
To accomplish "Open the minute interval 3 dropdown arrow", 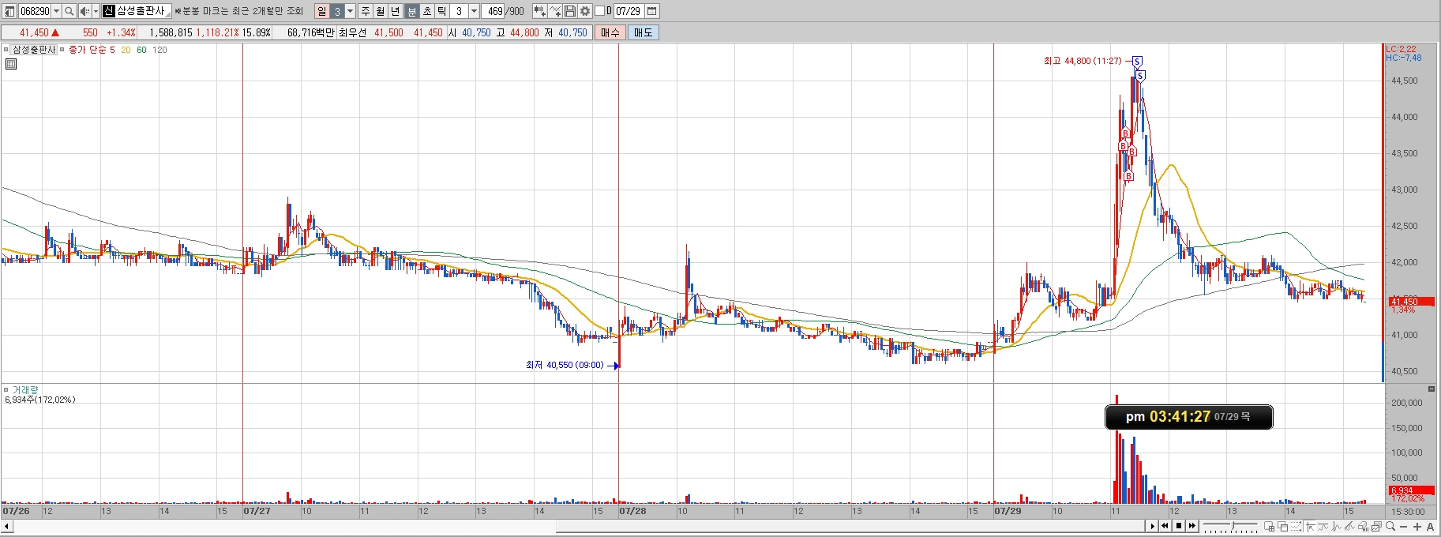I will coord(474,11).
